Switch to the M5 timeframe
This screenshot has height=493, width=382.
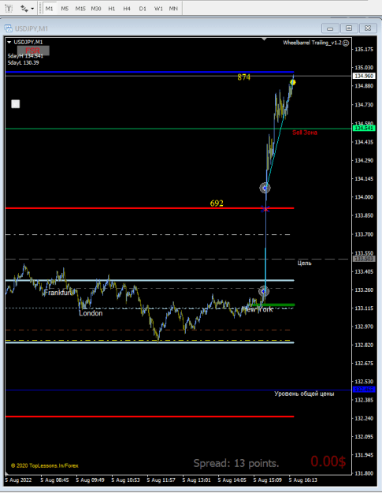click(x=65, y=9)
